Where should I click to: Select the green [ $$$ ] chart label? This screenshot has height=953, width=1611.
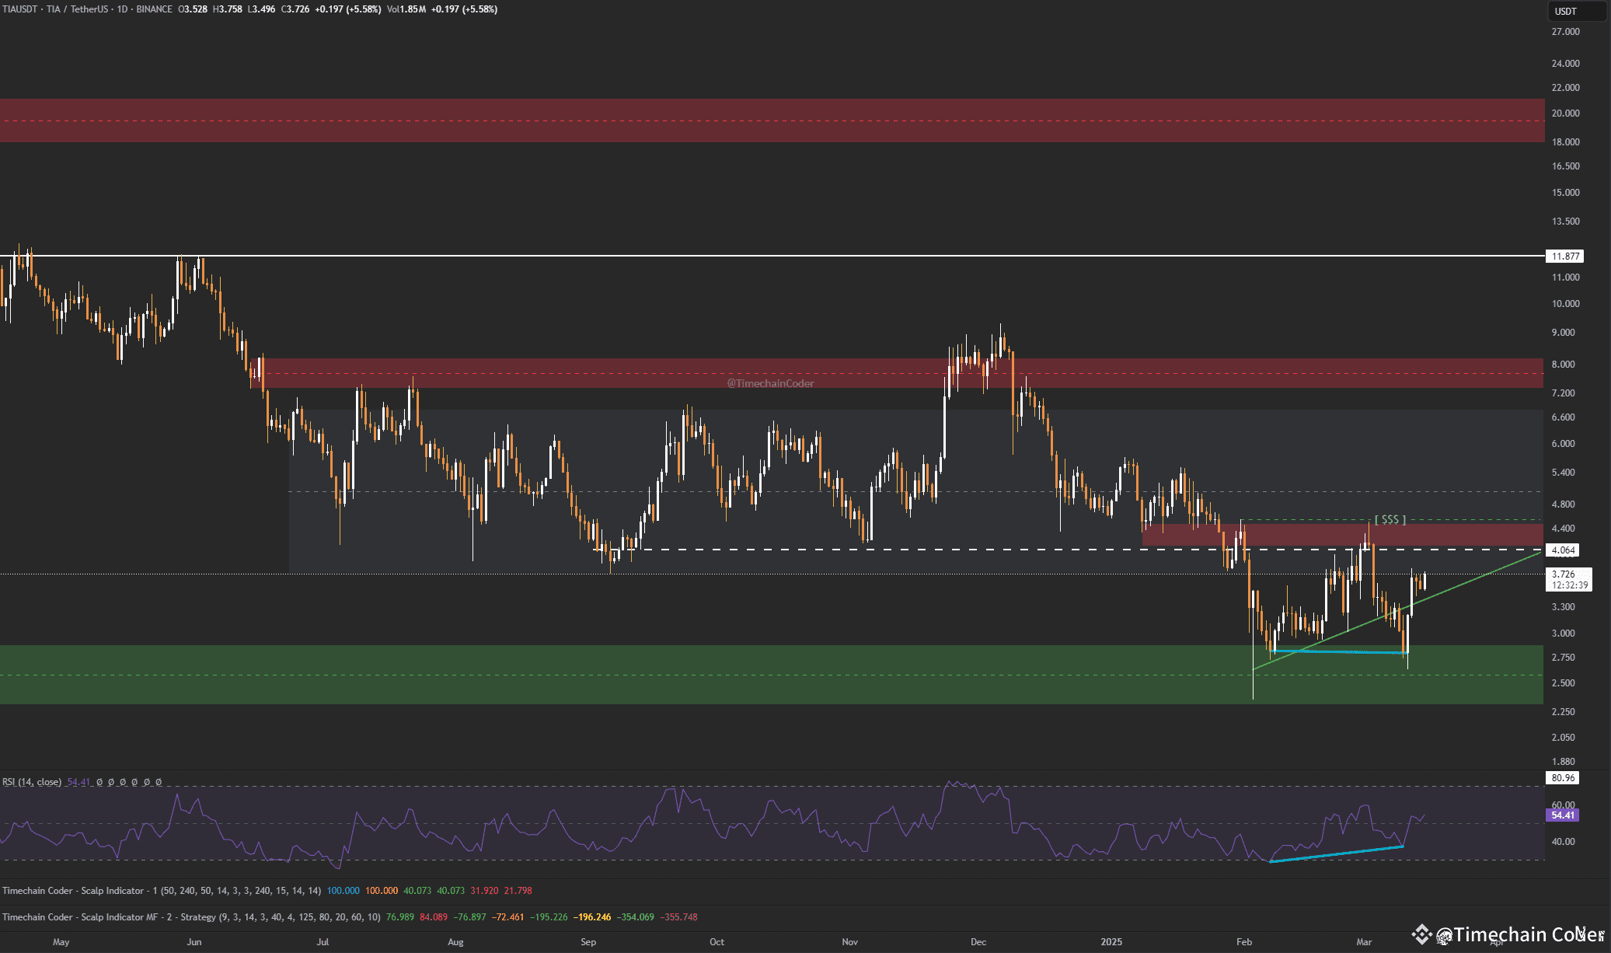(x=1390, y=519)
